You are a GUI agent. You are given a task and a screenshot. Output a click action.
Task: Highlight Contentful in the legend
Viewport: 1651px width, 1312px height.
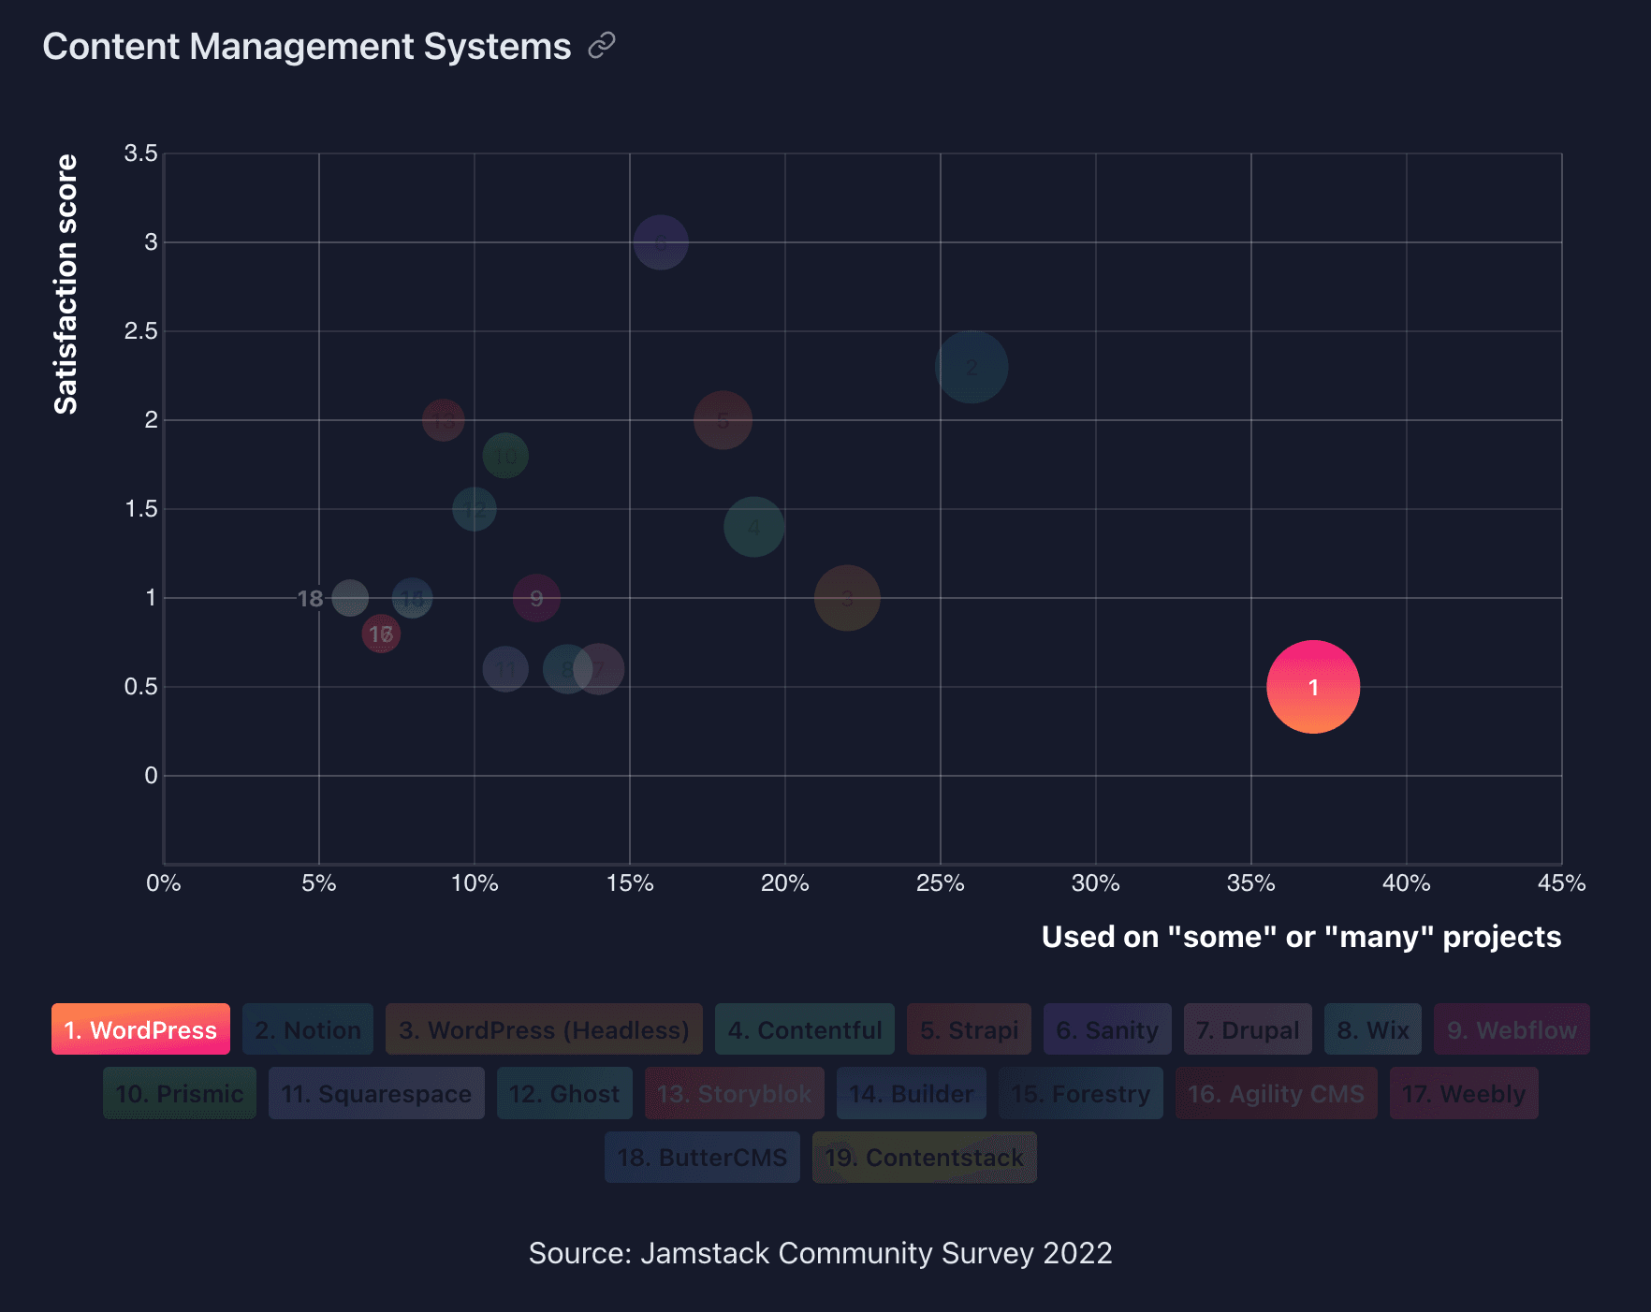coord(805,1029)
